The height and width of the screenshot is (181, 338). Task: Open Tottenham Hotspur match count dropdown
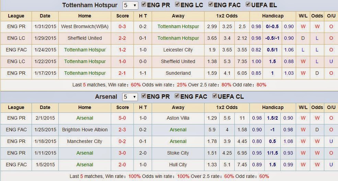click(130, 5)
